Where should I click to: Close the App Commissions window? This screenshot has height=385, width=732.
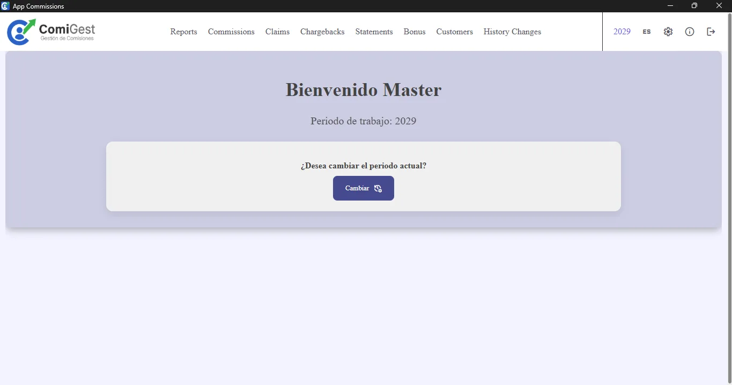(x=719, y=6)
